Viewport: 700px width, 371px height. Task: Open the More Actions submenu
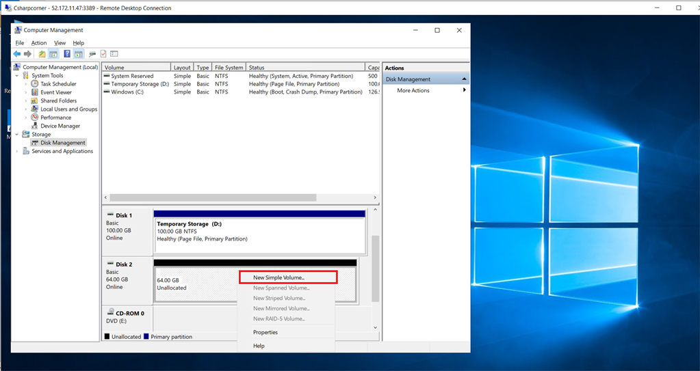click(426, 90)
